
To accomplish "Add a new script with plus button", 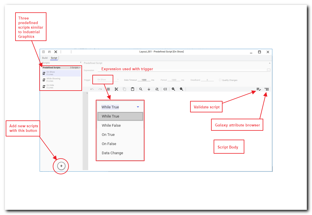I will 61,166.
